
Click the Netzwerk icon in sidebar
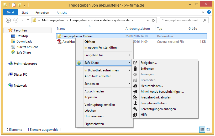pyautogui.click(x=11, y=85)
